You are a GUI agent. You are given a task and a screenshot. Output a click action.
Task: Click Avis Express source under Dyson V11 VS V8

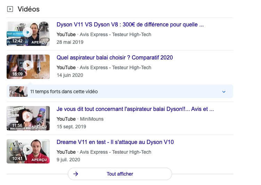click(115, 34)
